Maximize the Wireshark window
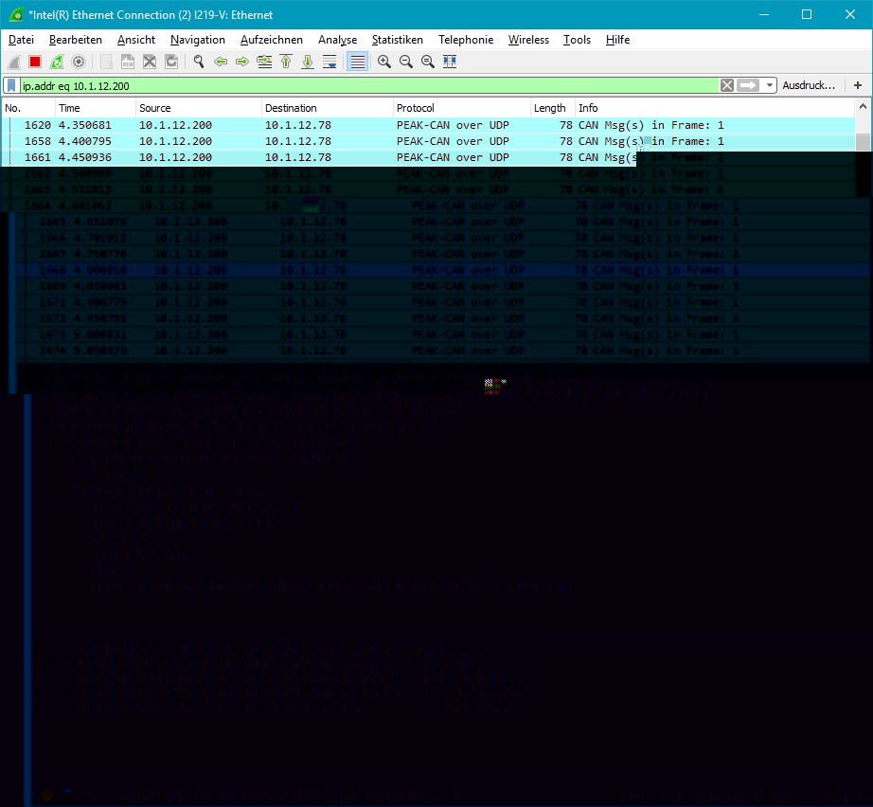873x807 pixels. click(x=807, y=15)
